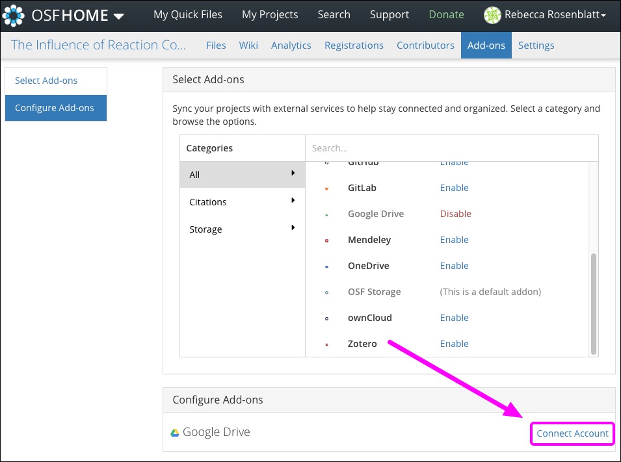Switch to the Analytics tab

(x=291, y=45)
